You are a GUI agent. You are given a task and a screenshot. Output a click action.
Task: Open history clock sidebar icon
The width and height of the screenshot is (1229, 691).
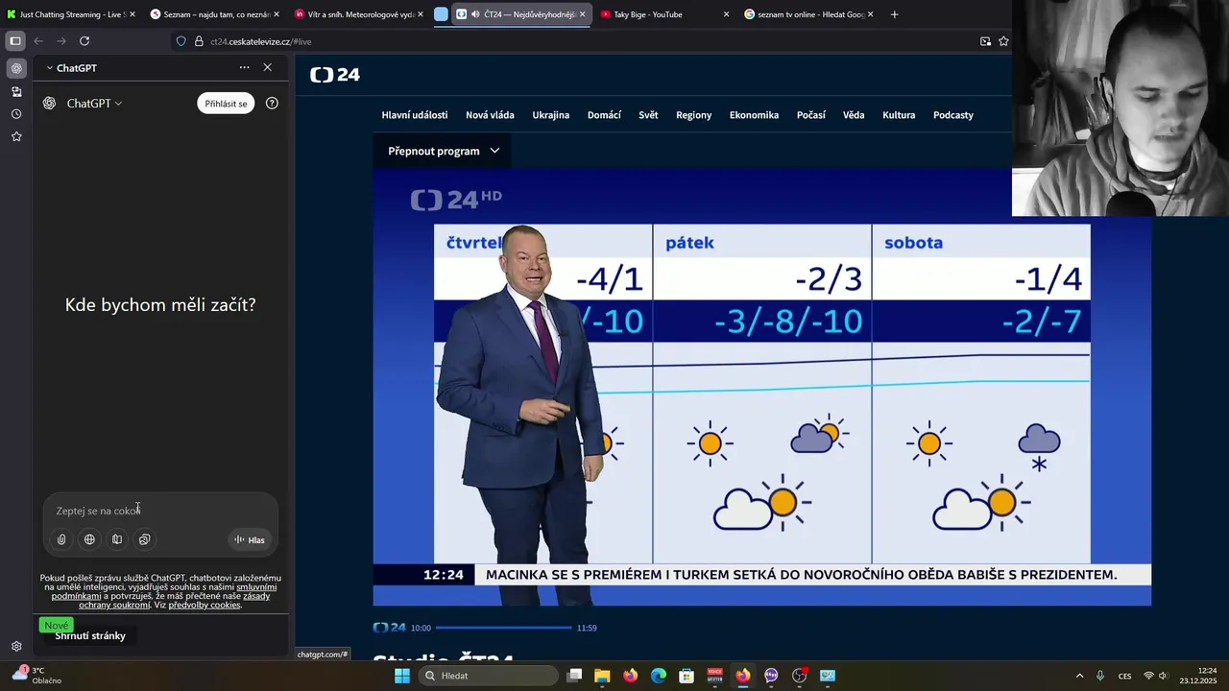[x=16, y=114]
